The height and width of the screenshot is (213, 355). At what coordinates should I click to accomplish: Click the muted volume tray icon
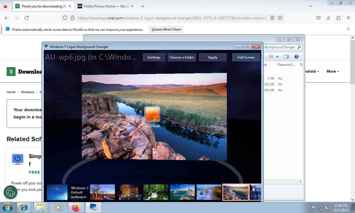click(x=327, y=208)
